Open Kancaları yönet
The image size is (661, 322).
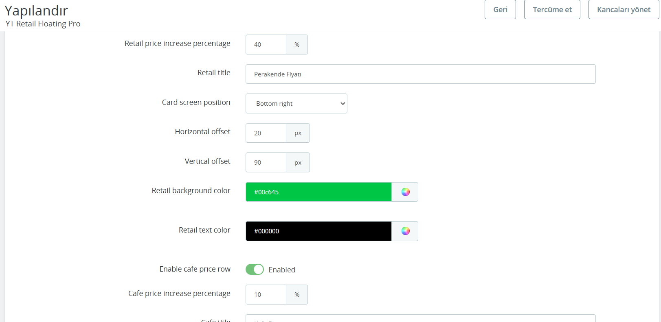pyautogui.click(x=623, y=10)
